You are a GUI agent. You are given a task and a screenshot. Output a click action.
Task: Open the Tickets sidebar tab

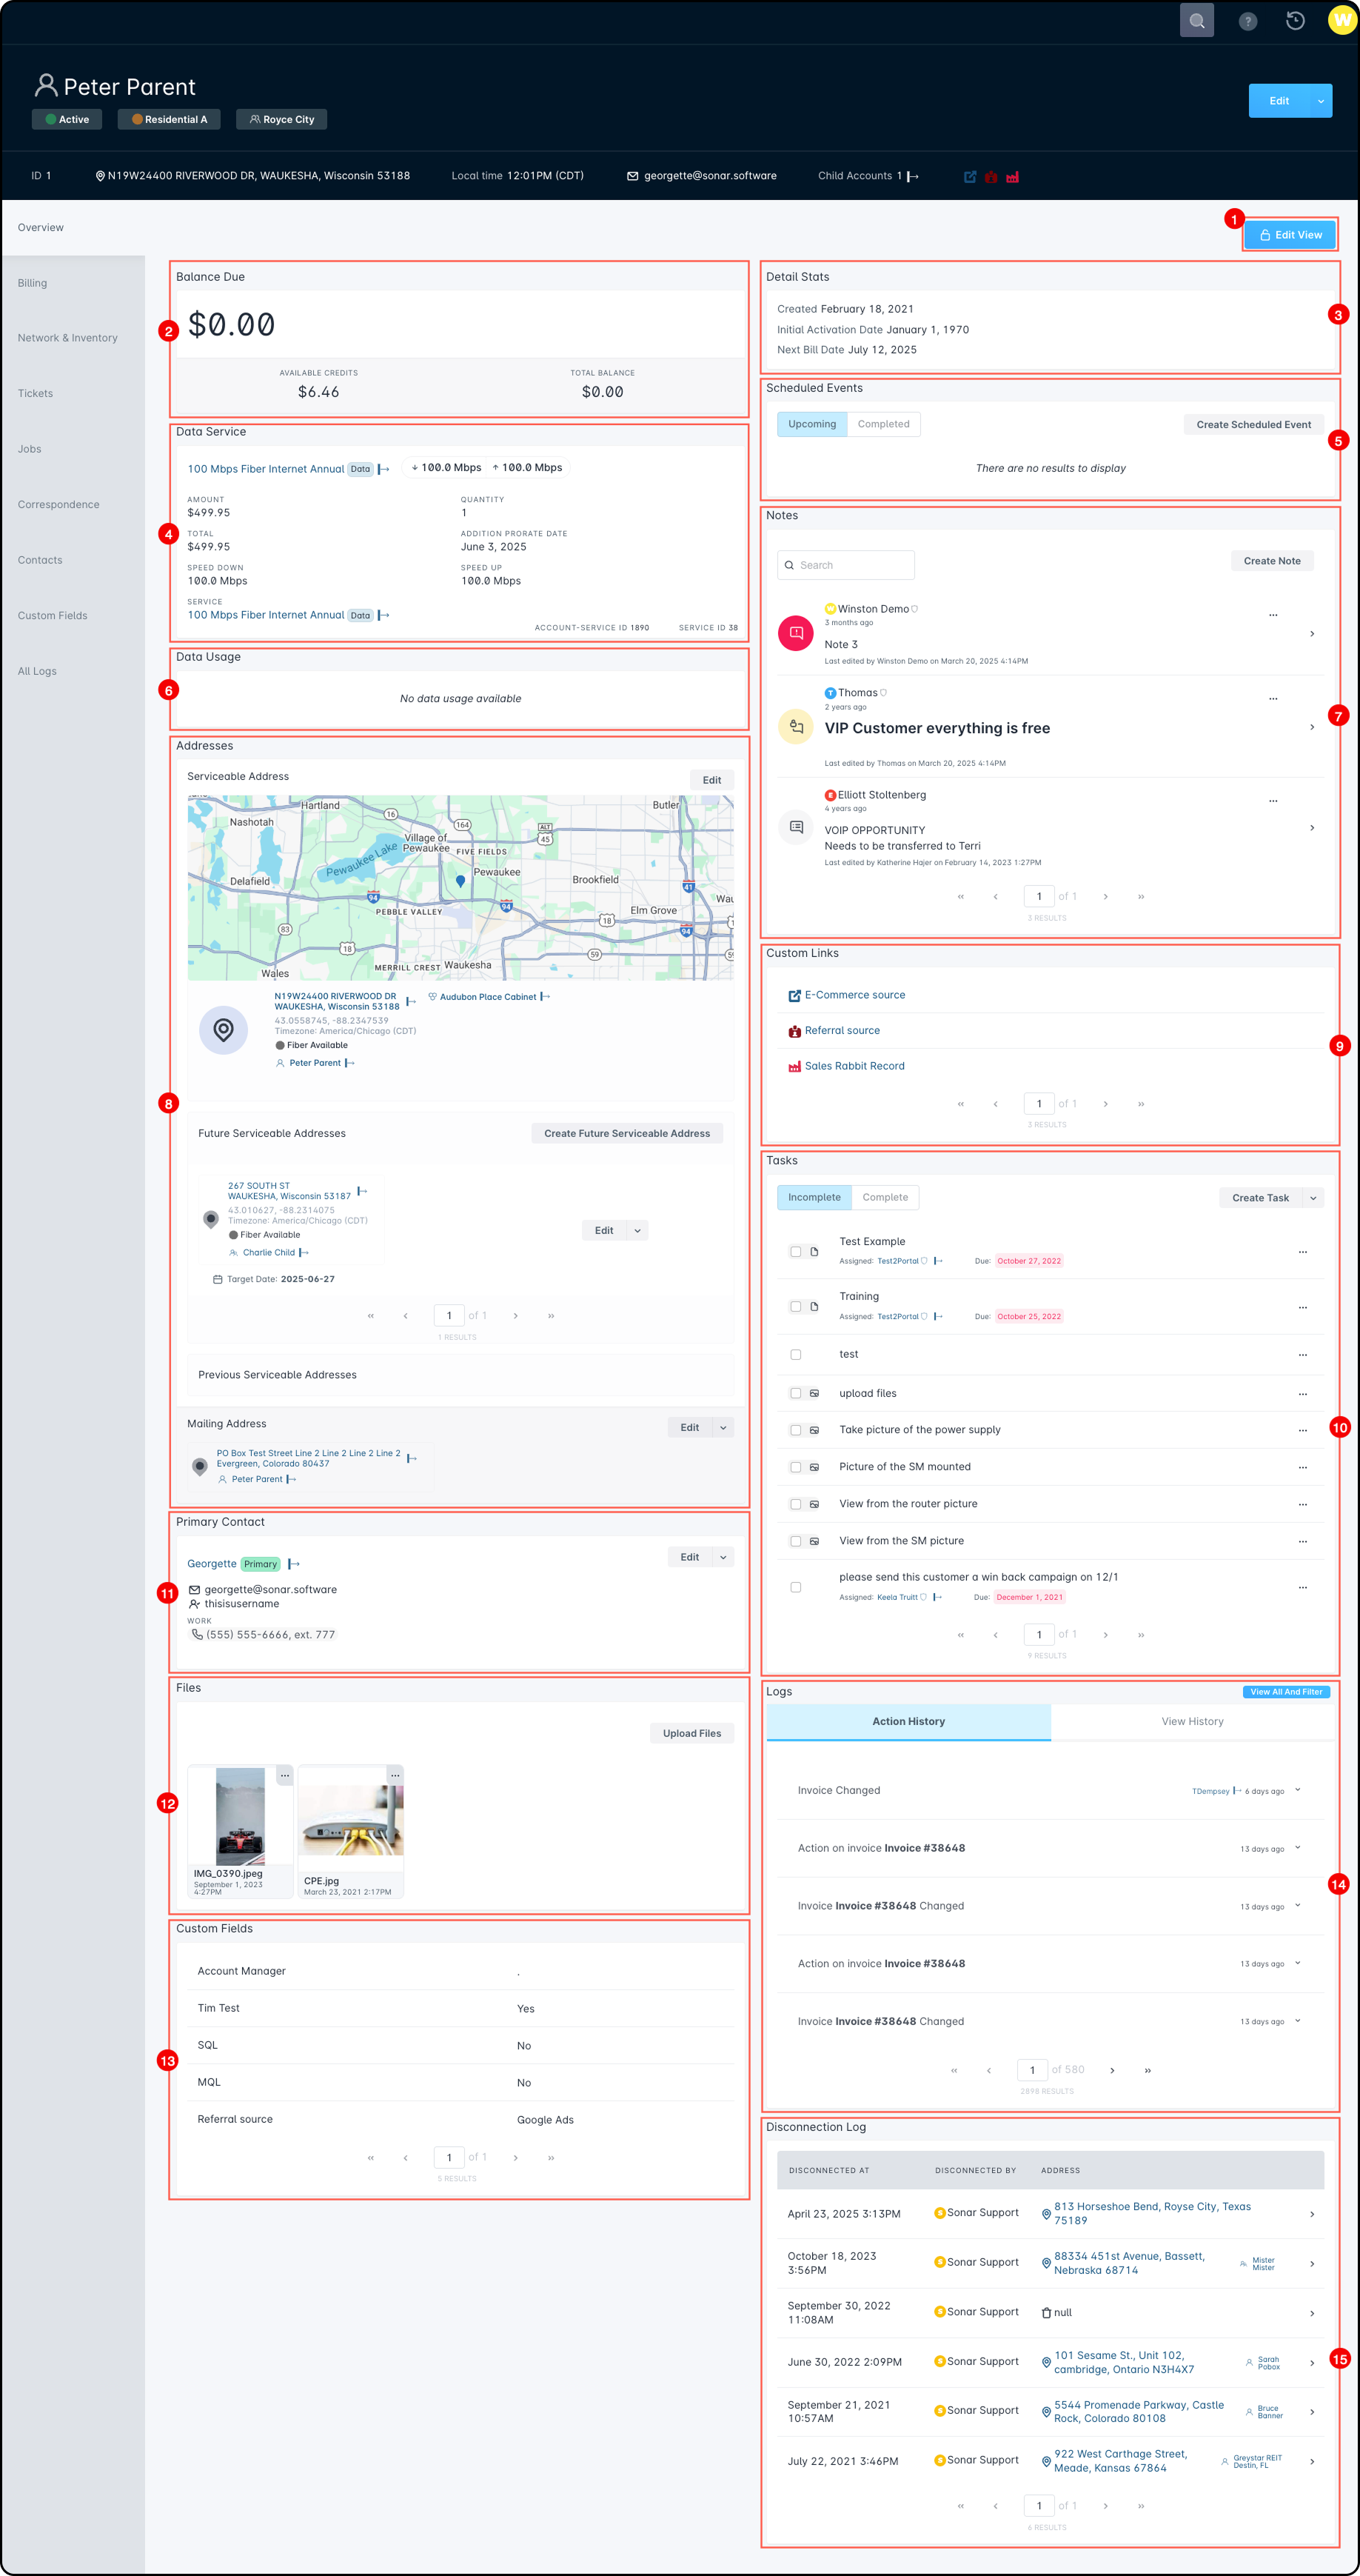(x=73, y=393)
